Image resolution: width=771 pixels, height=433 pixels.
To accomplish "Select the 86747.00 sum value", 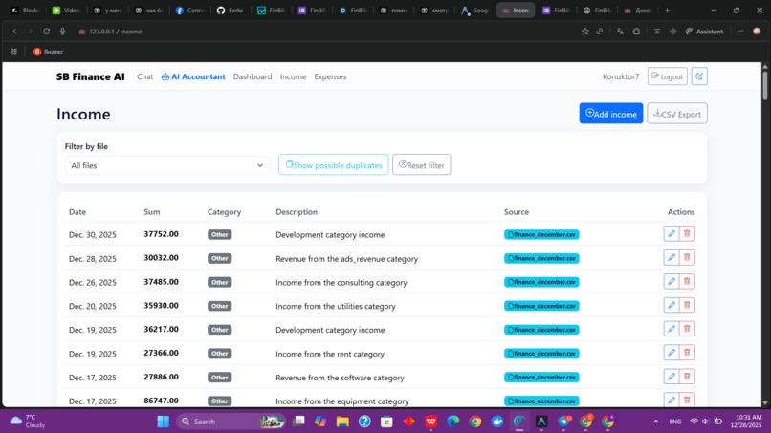I will [x=161, y=401].
